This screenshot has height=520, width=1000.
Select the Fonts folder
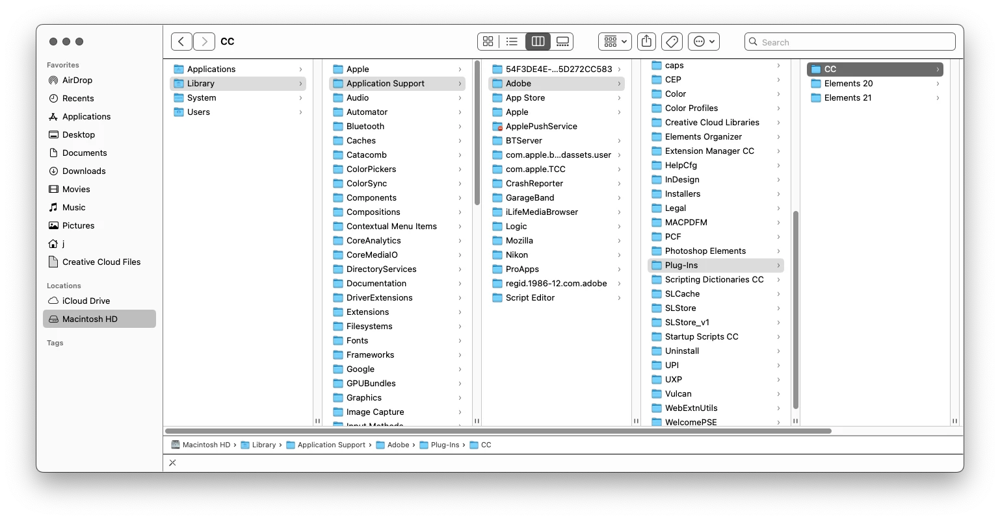(397, 341)
